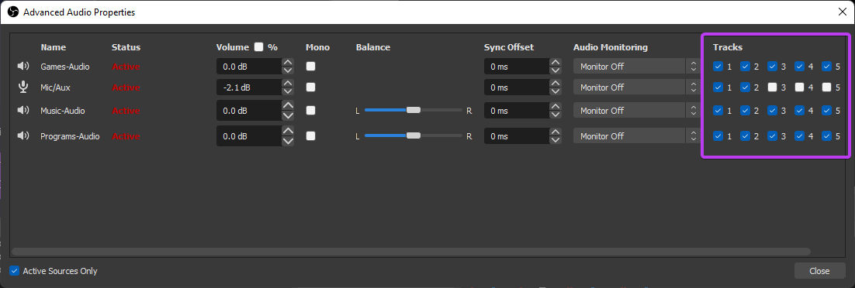Uncheck track 2 for Mic/Aux
This screenshot has height=288, width=855.
(x=746, y=87)
